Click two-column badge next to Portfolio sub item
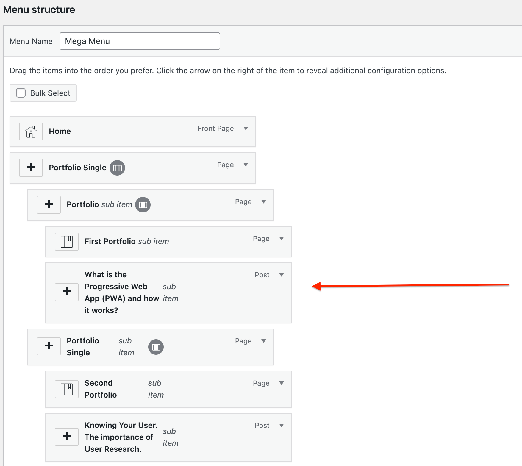 (x=143, y=205)
